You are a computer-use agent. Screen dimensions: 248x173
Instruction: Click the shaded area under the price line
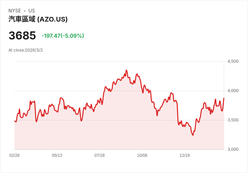pyautogui.click(x=118, y=128)
